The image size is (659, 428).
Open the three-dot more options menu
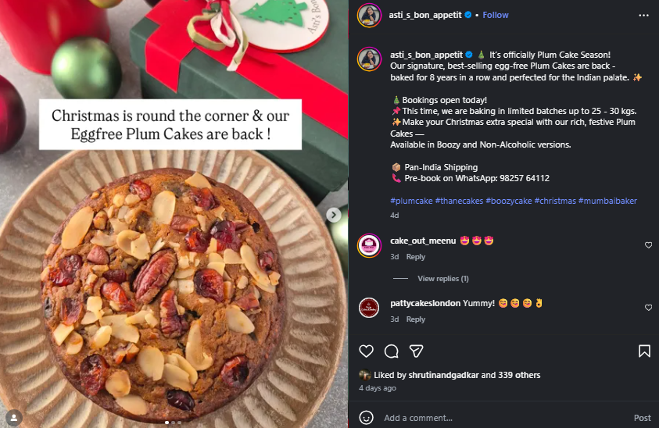pyautogui.click(x=643, y=15)
